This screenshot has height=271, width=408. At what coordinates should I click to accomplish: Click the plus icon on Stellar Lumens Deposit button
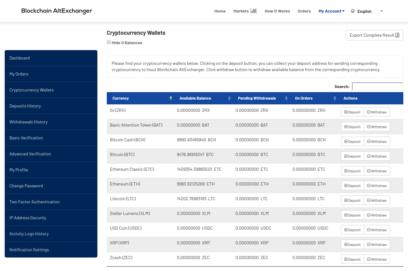(346, 215)
